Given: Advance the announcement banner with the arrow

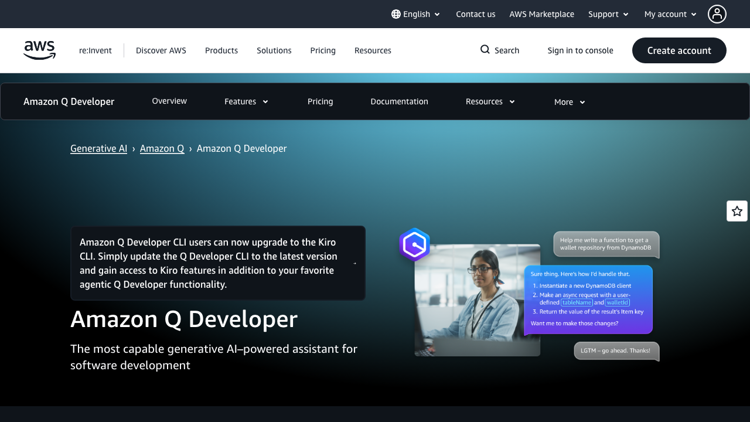Looking at the screenshot, I should (354, 264).
